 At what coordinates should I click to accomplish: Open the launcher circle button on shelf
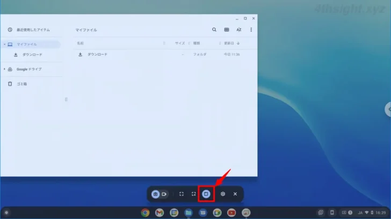click(6, 213)
